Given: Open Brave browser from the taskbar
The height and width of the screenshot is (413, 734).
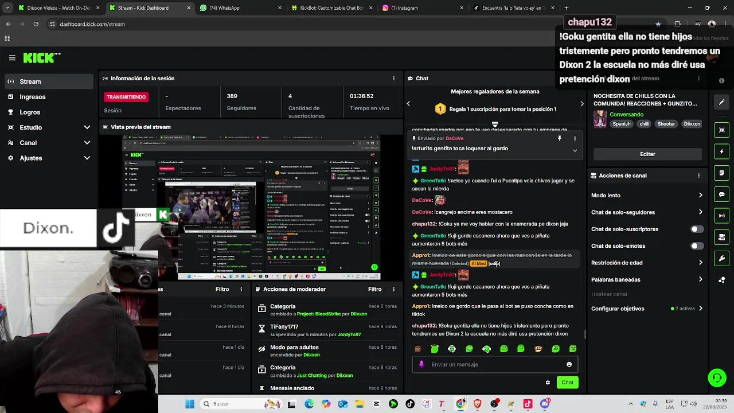Looking at the screenshot, I should click(477, 404).
